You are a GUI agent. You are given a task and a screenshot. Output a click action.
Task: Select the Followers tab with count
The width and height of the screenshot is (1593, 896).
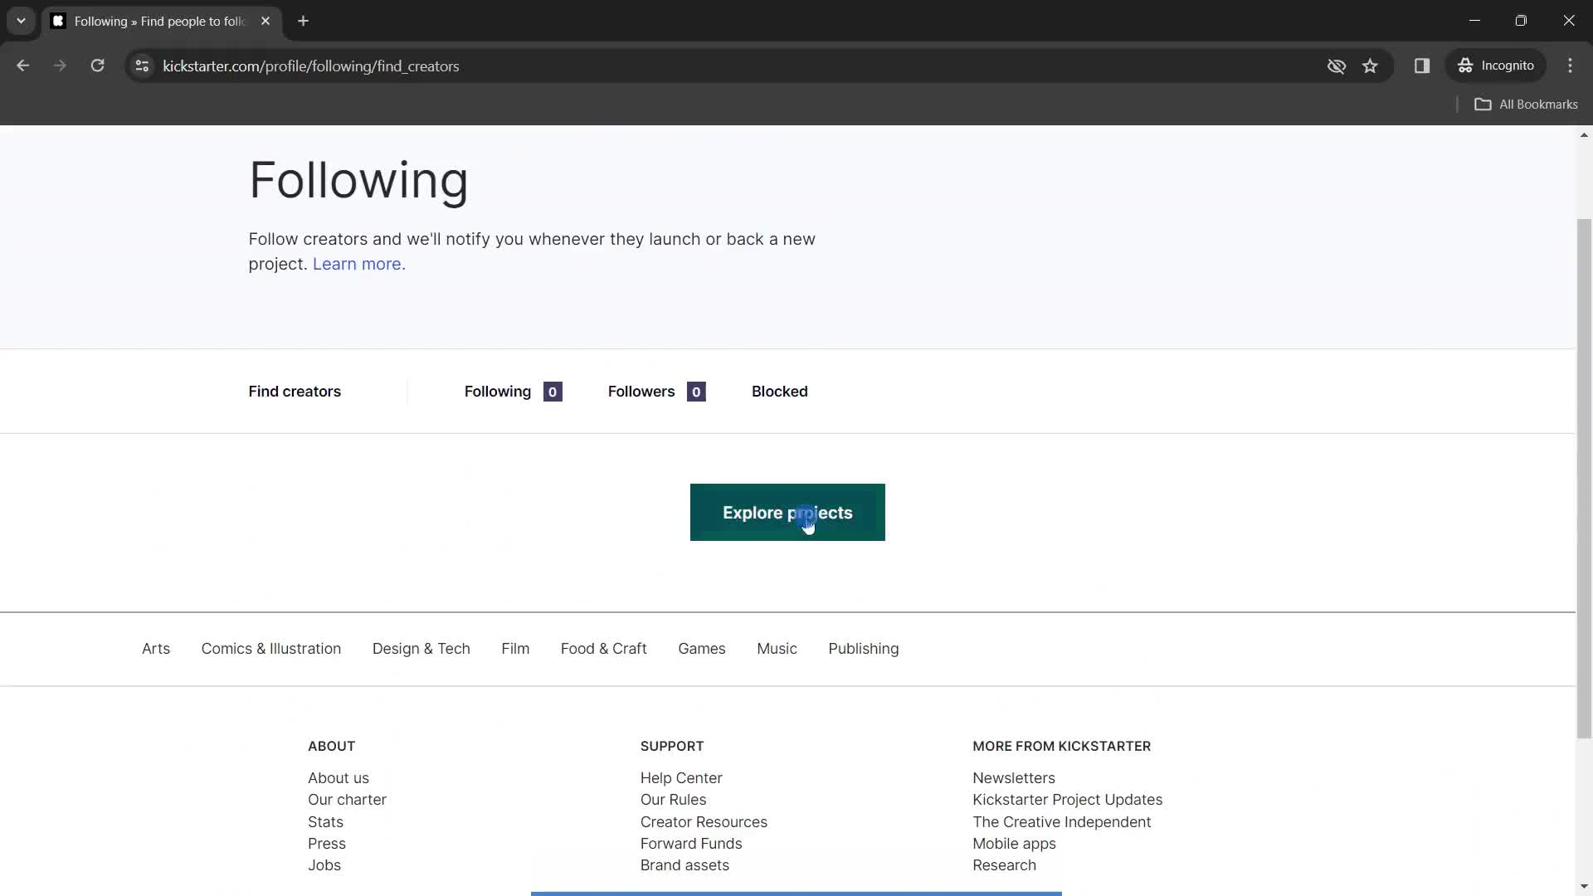pos(658,392)
